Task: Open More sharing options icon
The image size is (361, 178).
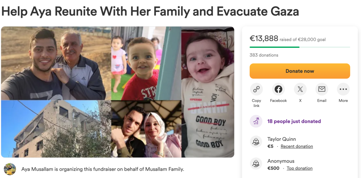Action: click(343, 89)
